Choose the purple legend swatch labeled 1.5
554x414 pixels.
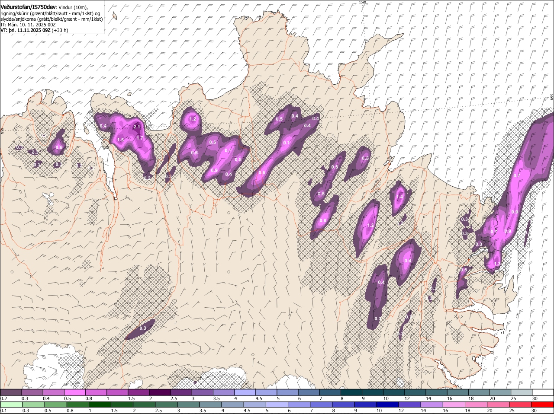tap(138, 392)
